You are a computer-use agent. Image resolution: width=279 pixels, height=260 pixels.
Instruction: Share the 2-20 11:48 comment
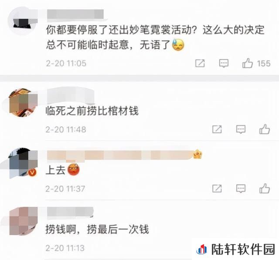coord(217,129)
